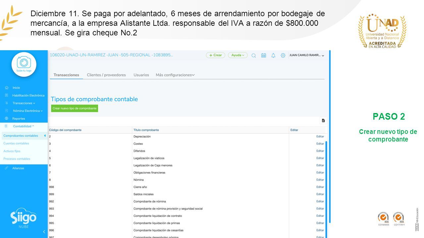Viewport: 424px width, 238px height.
Task: Click code 999 cell
Action: [x=51, y=194]
